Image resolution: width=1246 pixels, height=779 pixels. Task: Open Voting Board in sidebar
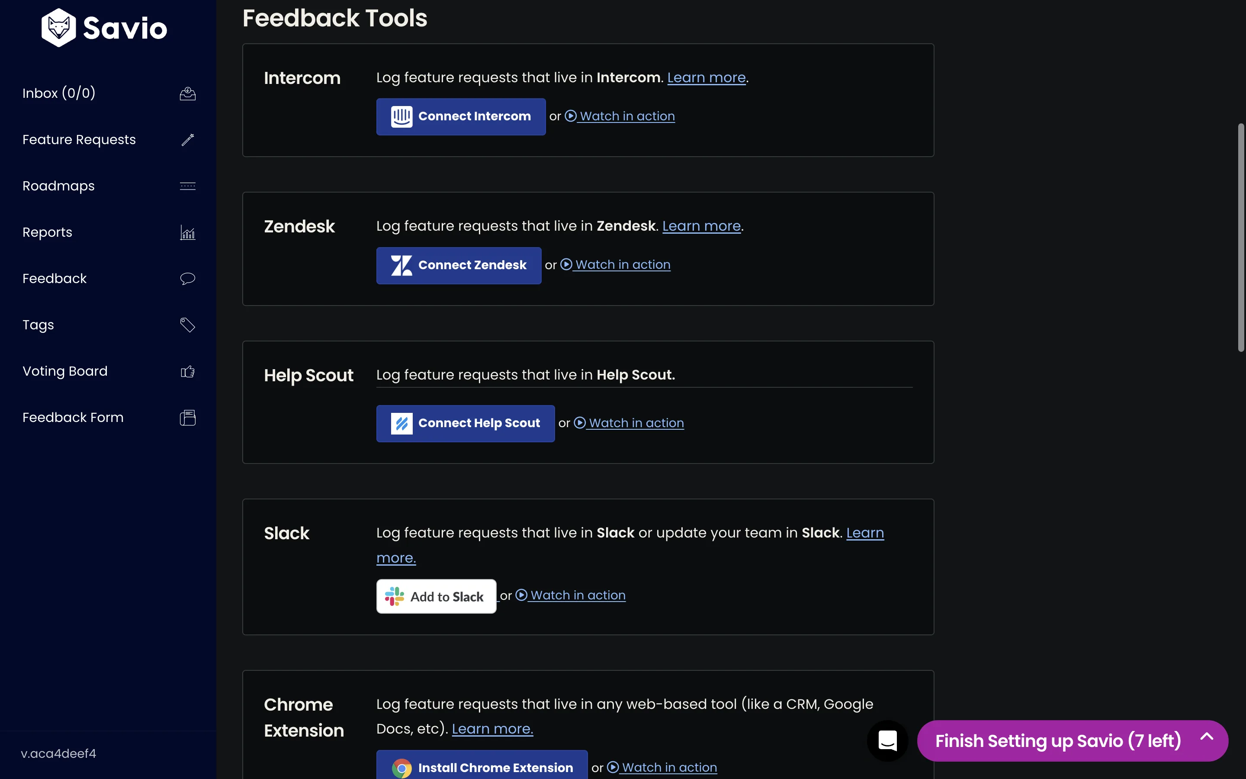[x=65, y=371]
